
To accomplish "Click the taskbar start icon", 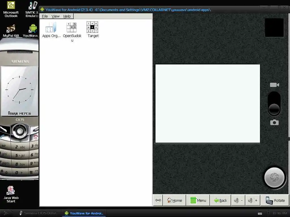I will 6,213.
